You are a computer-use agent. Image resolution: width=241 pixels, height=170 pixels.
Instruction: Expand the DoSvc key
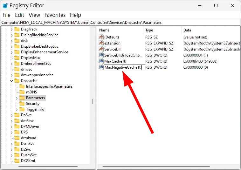tap(11, 115)
